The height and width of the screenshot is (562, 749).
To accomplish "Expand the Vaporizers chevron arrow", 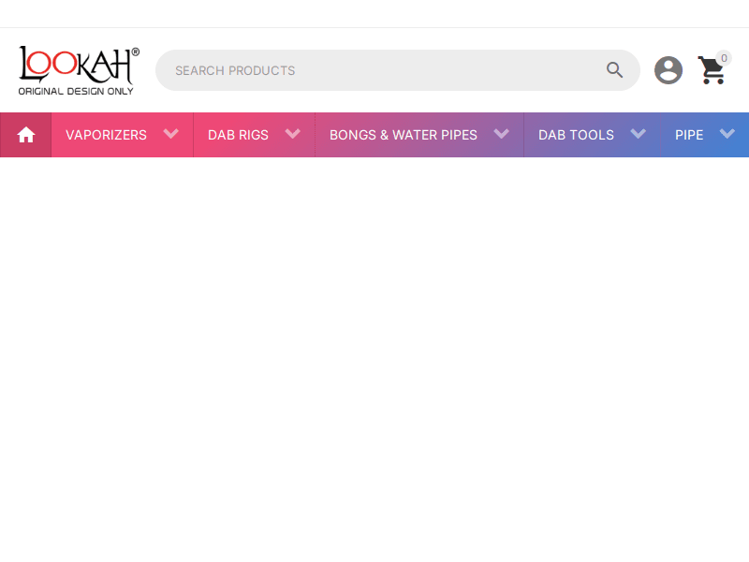I will 171,134.
